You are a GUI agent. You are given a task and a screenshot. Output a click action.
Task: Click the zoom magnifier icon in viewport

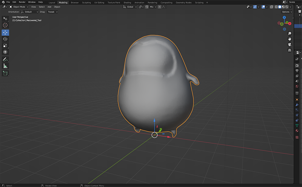290,34
